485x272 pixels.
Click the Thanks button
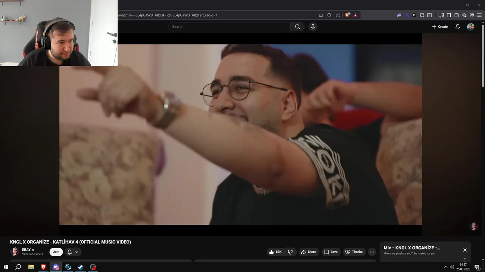[354, 252]
